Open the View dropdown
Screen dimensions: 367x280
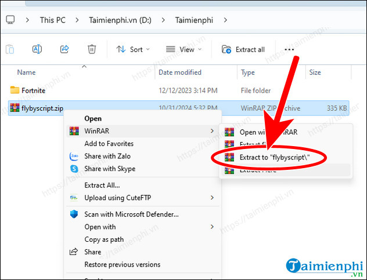183,49
